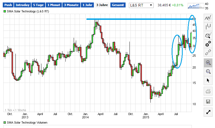Select the 5 Tage timeframe
The image size is (215, 128).
point(38,5)
